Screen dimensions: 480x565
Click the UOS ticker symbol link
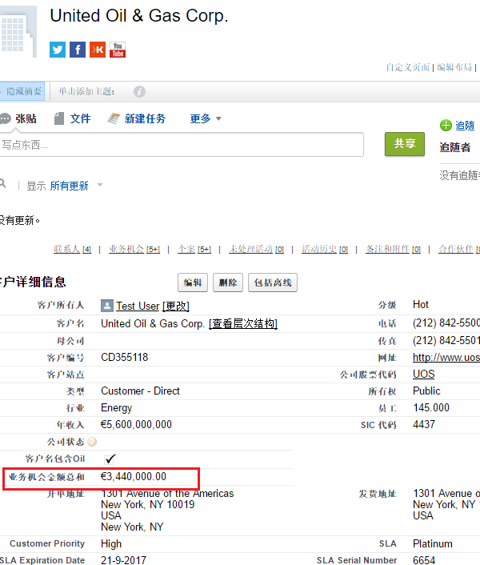tap(423, 374)
